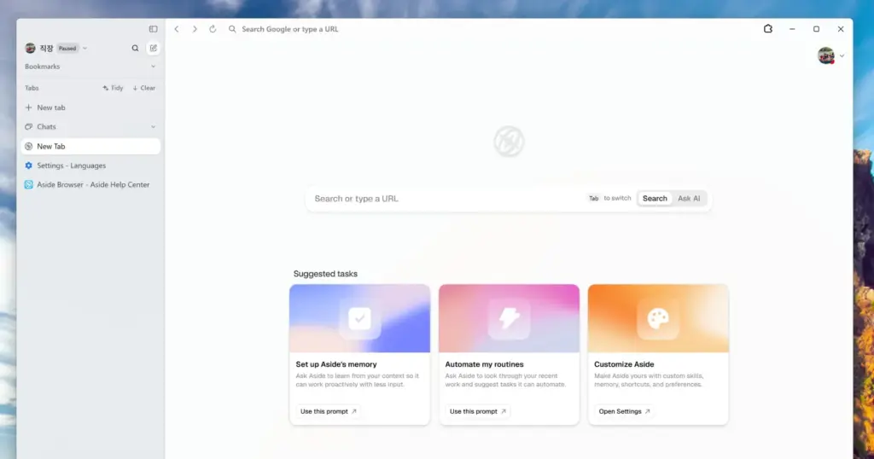The width and height of the screenshot is (874, 459).
Task: Switch to Aside Help Center tab
Action: (90, 185)
